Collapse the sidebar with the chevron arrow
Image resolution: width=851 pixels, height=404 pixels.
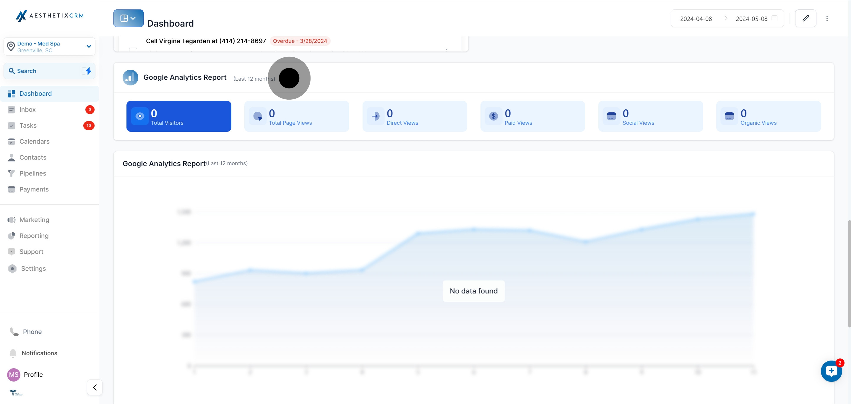click(x=95, y=387)
